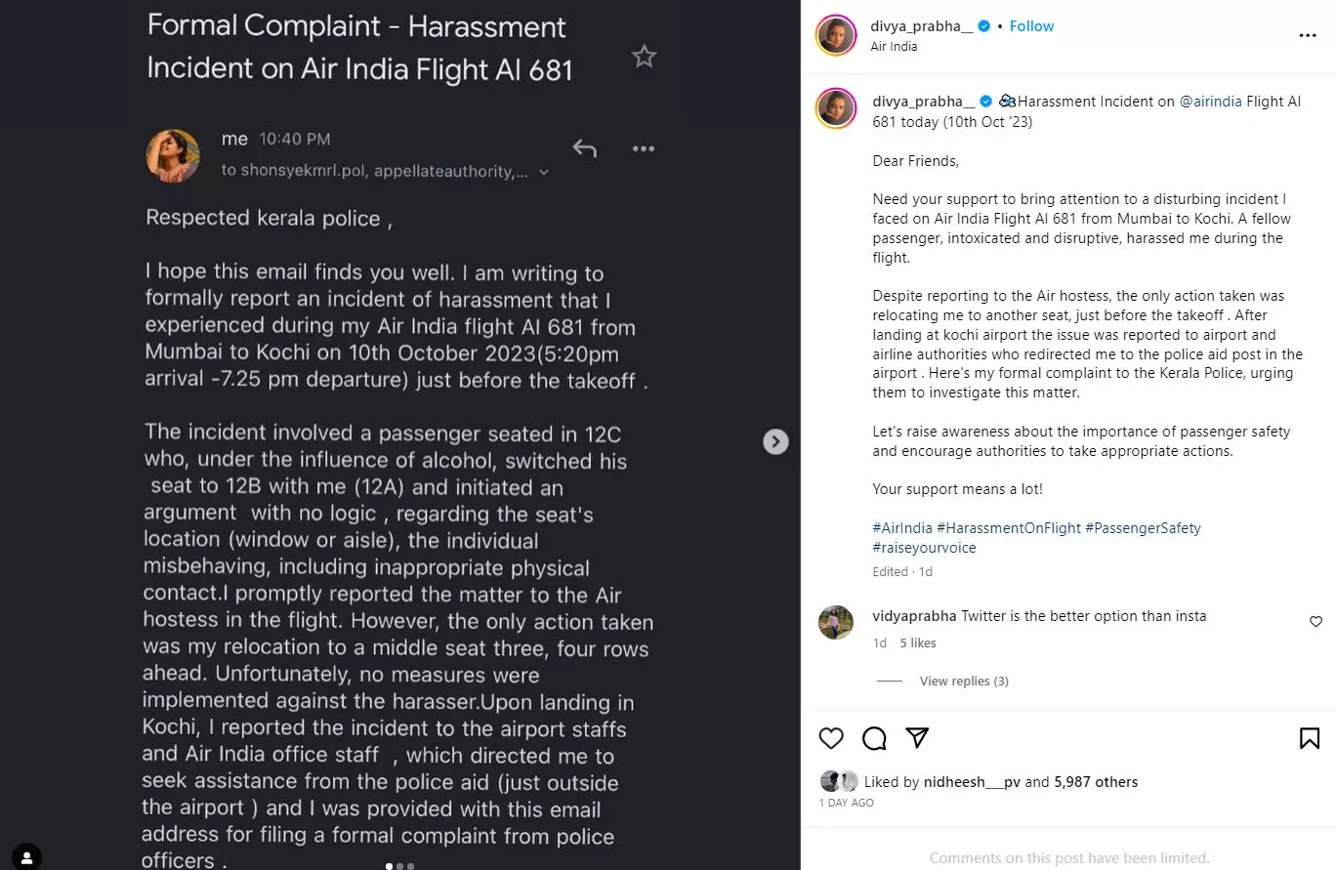Expand email recipients dropdown chevron
Viewport: 1336px width, 870px height.
point(544,172)
